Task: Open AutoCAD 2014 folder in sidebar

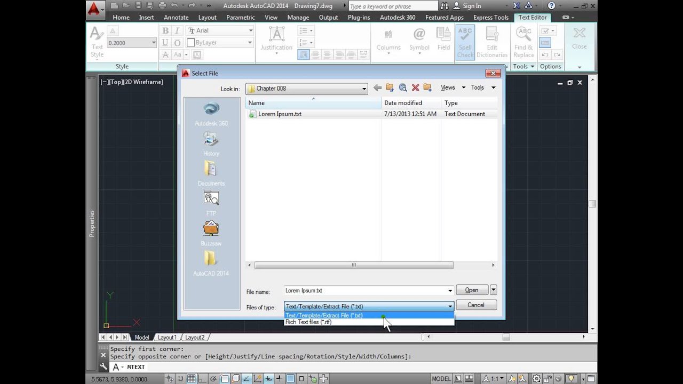Action: pos(211,263)
